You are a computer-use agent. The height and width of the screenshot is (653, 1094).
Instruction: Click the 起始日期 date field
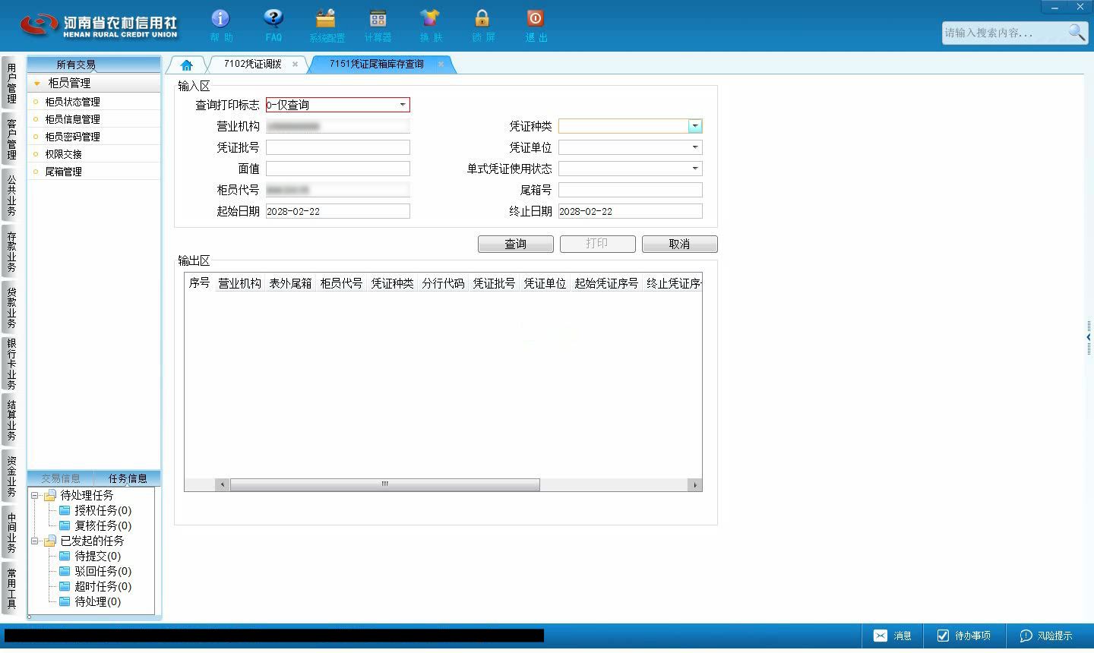(338, 211)
